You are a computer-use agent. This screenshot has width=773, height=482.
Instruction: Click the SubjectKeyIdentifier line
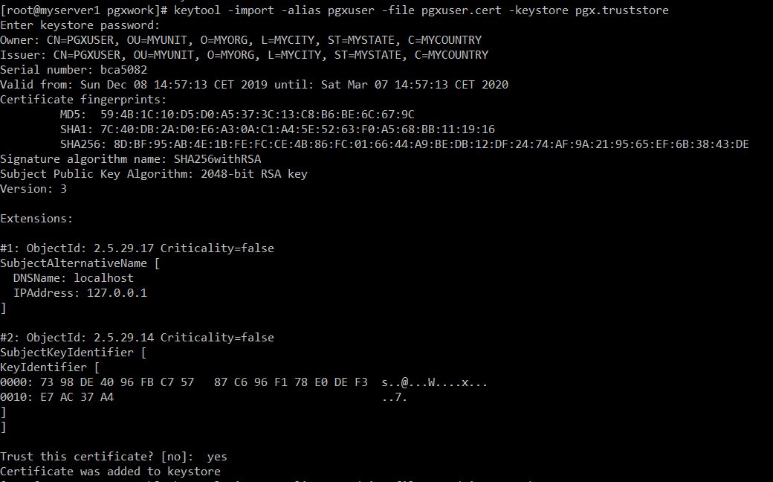74,353
